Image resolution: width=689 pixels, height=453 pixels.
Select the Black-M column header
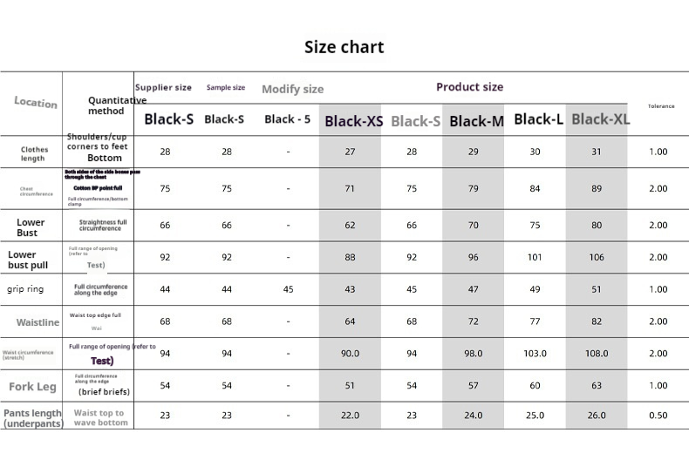pyautogui.click(x=476, y=121)
